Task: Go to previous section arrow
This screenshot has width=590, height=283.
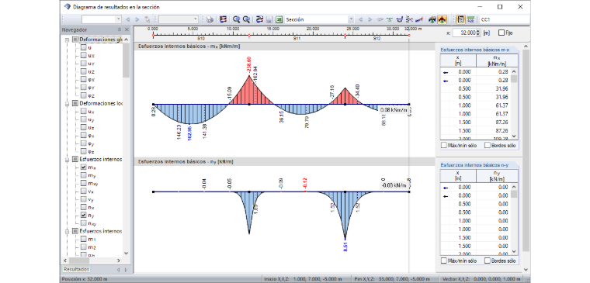Action: (x=360, y=19)
